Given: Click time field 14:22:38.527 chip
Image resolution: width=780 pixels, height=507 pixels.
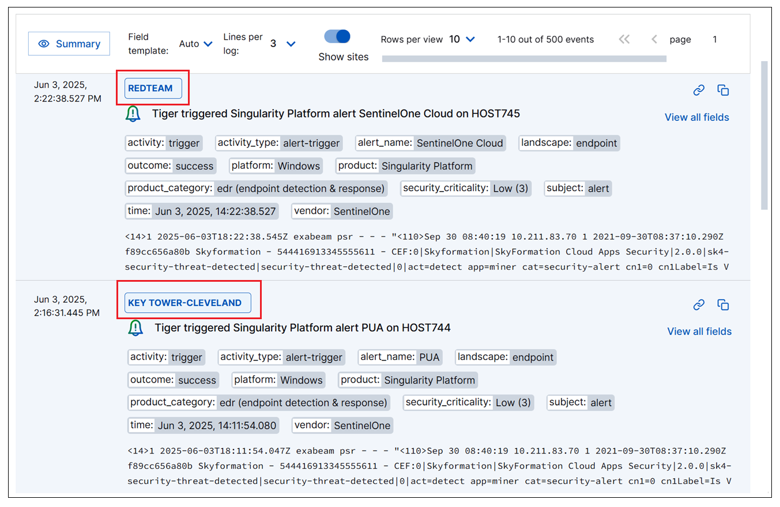Looking at the screenshot, I should [202, 211].
